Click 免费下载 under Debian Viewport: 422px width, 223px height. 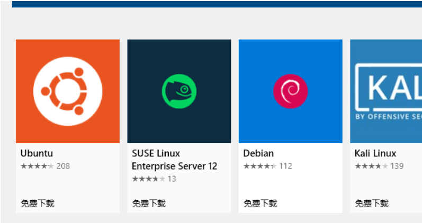coord(261,203)
